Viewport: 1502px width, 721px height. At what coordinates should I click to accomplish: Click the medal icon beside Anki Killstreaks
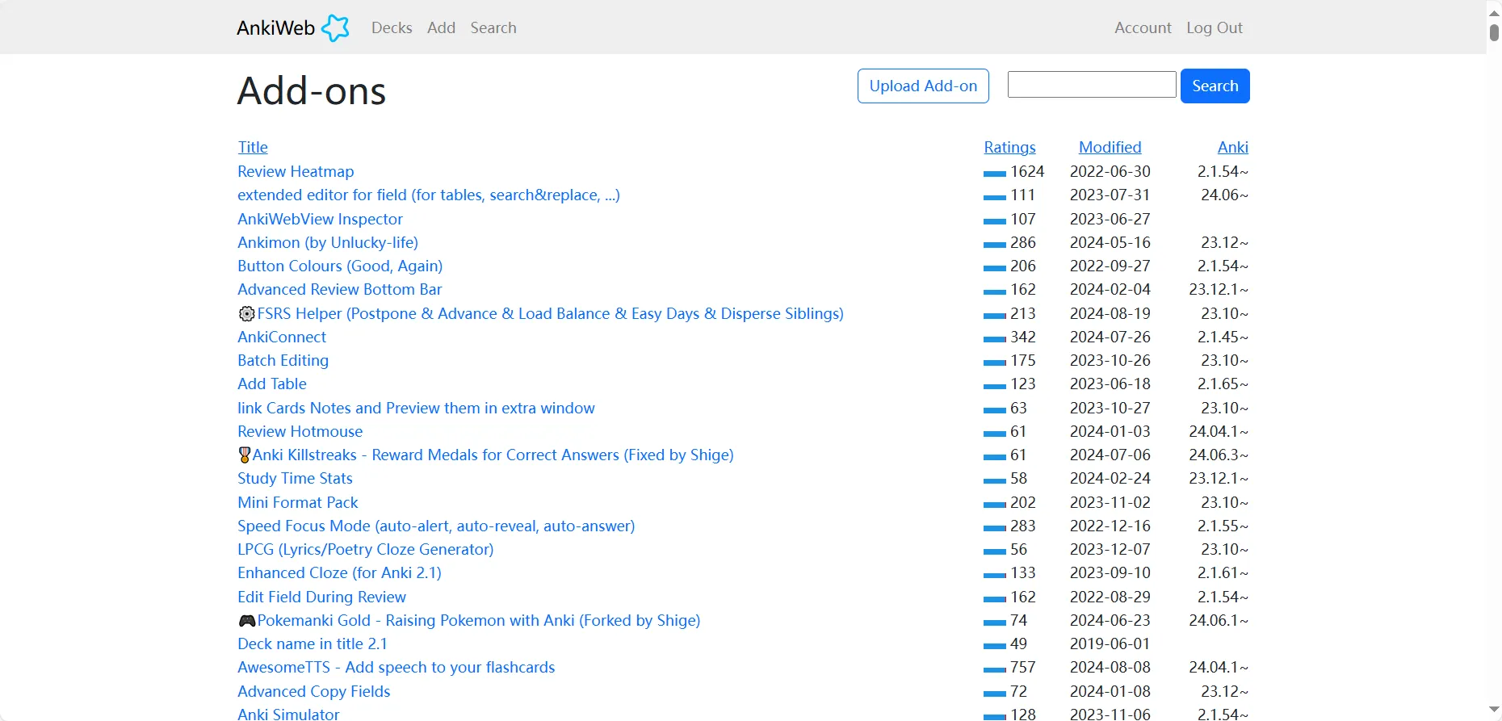pos(245,455)
